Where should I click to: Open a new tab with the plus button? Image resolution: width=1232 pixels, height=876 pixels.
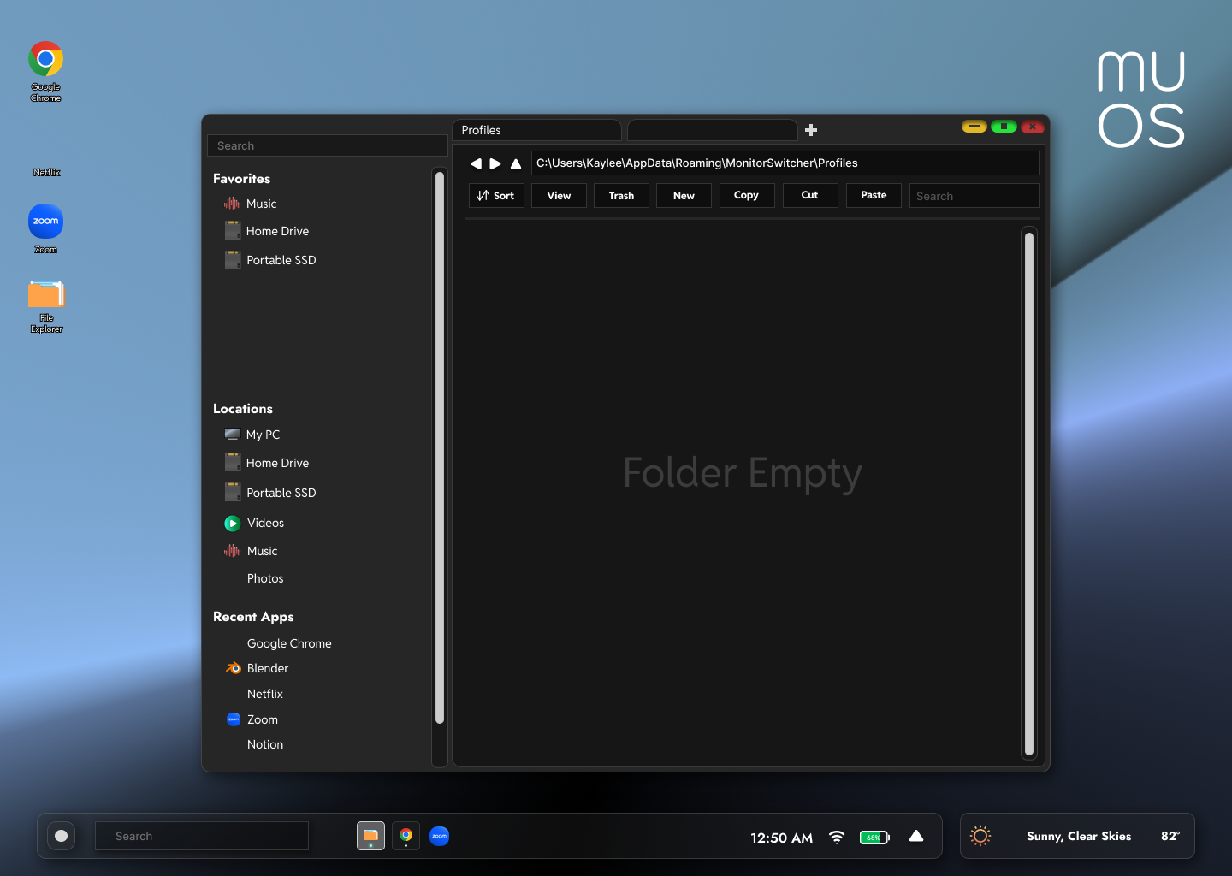pyautogui.click(x=810, y=130)
